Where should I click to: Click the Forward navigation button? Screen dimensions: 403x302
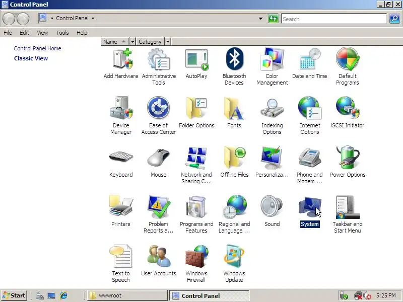tap(23, 19)
